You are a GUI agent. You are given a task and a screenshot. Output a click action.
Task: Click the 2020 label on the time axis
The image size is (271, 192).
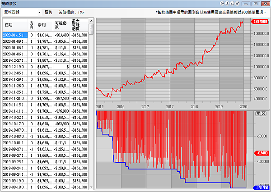click(243, 107)
